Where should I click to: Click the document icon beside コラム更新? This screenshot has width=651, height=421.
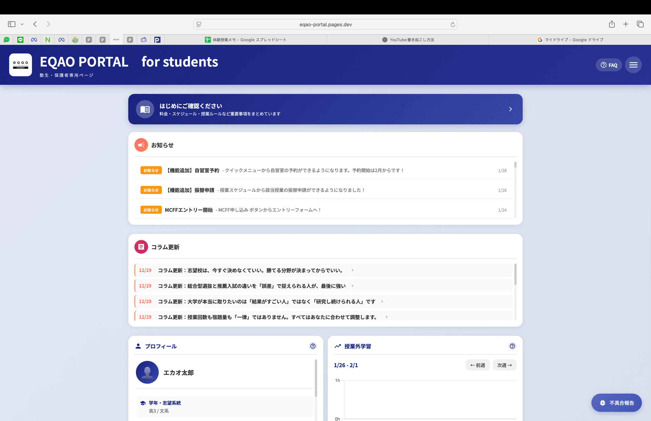click(x=141, y=247)
